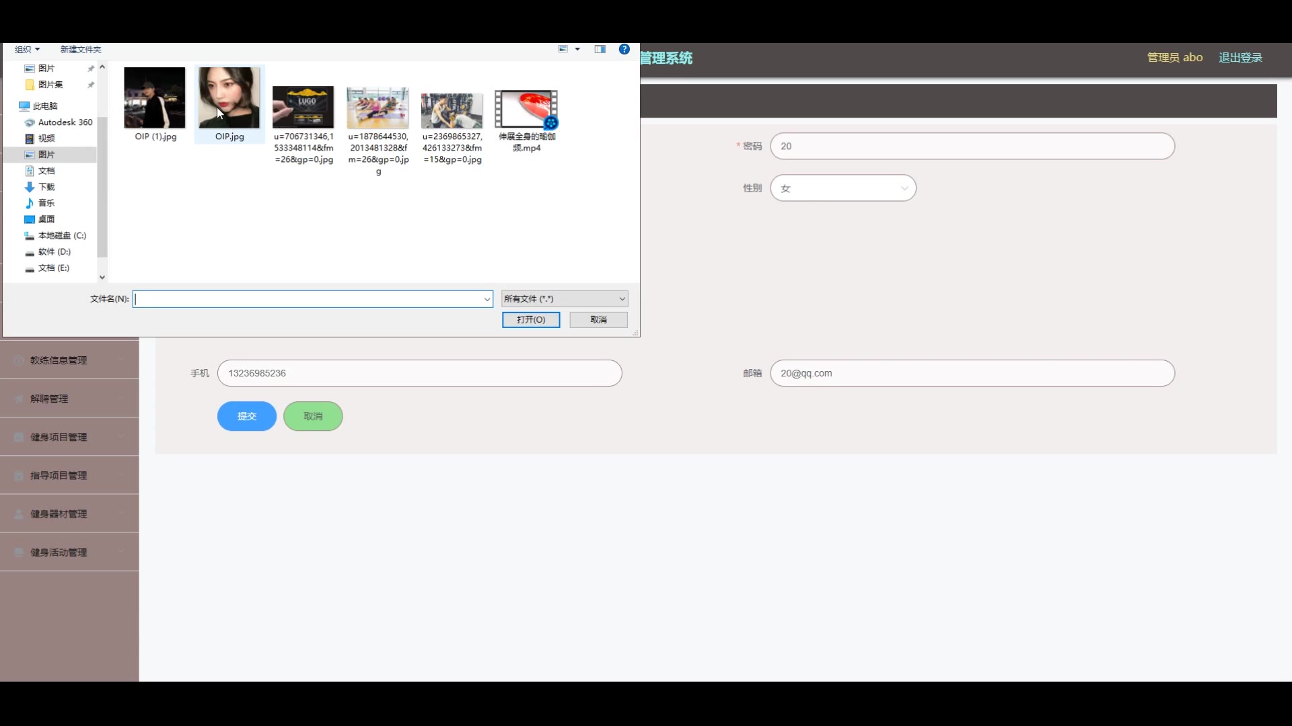This screenshot has height=726, width=1292.
Task: Click the Open (打开) button
Action: point(530,320)
